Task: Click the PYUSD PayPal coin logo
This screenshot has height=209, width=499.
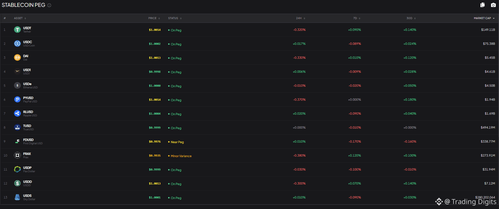Action: (x=17, y=99)
